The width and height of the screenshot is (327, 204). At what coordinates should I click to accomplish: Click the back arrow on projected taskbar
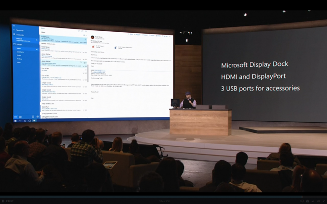(x=20, y=121)
